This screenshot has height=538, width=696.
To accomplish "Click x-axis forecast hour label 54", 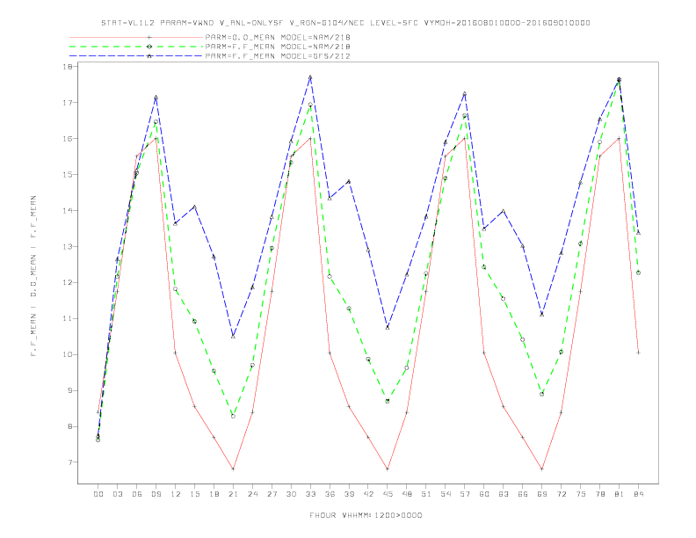I will coord(446,494).
